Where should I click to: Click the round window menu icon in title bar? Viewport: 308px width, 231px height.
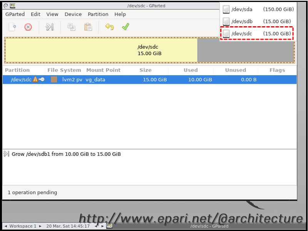click(6, 6)
